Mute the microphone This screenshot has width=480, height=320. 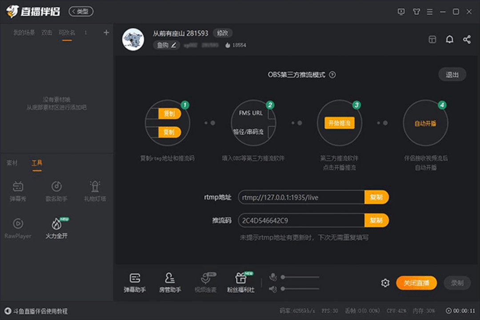(273, 276)
